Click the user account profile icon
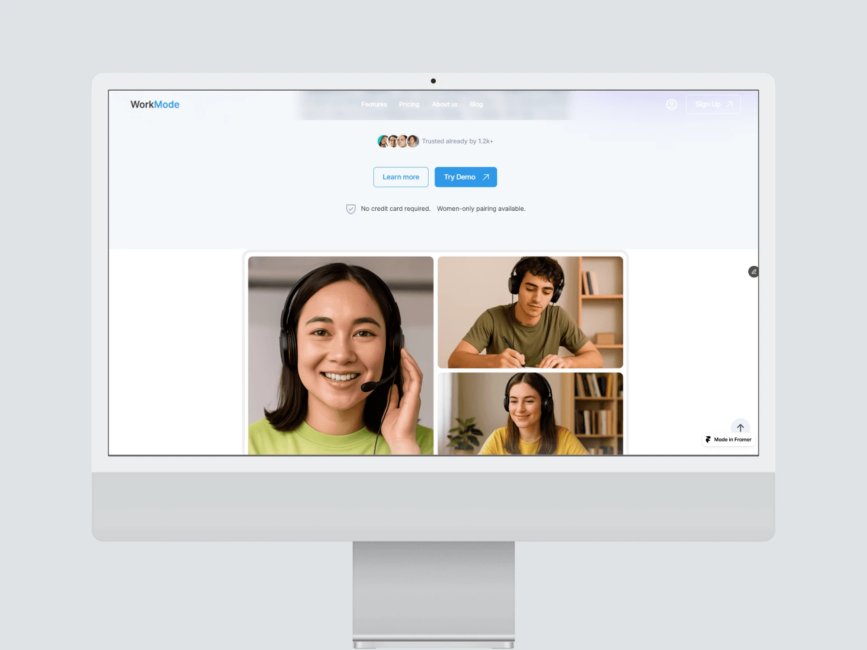 671,104
